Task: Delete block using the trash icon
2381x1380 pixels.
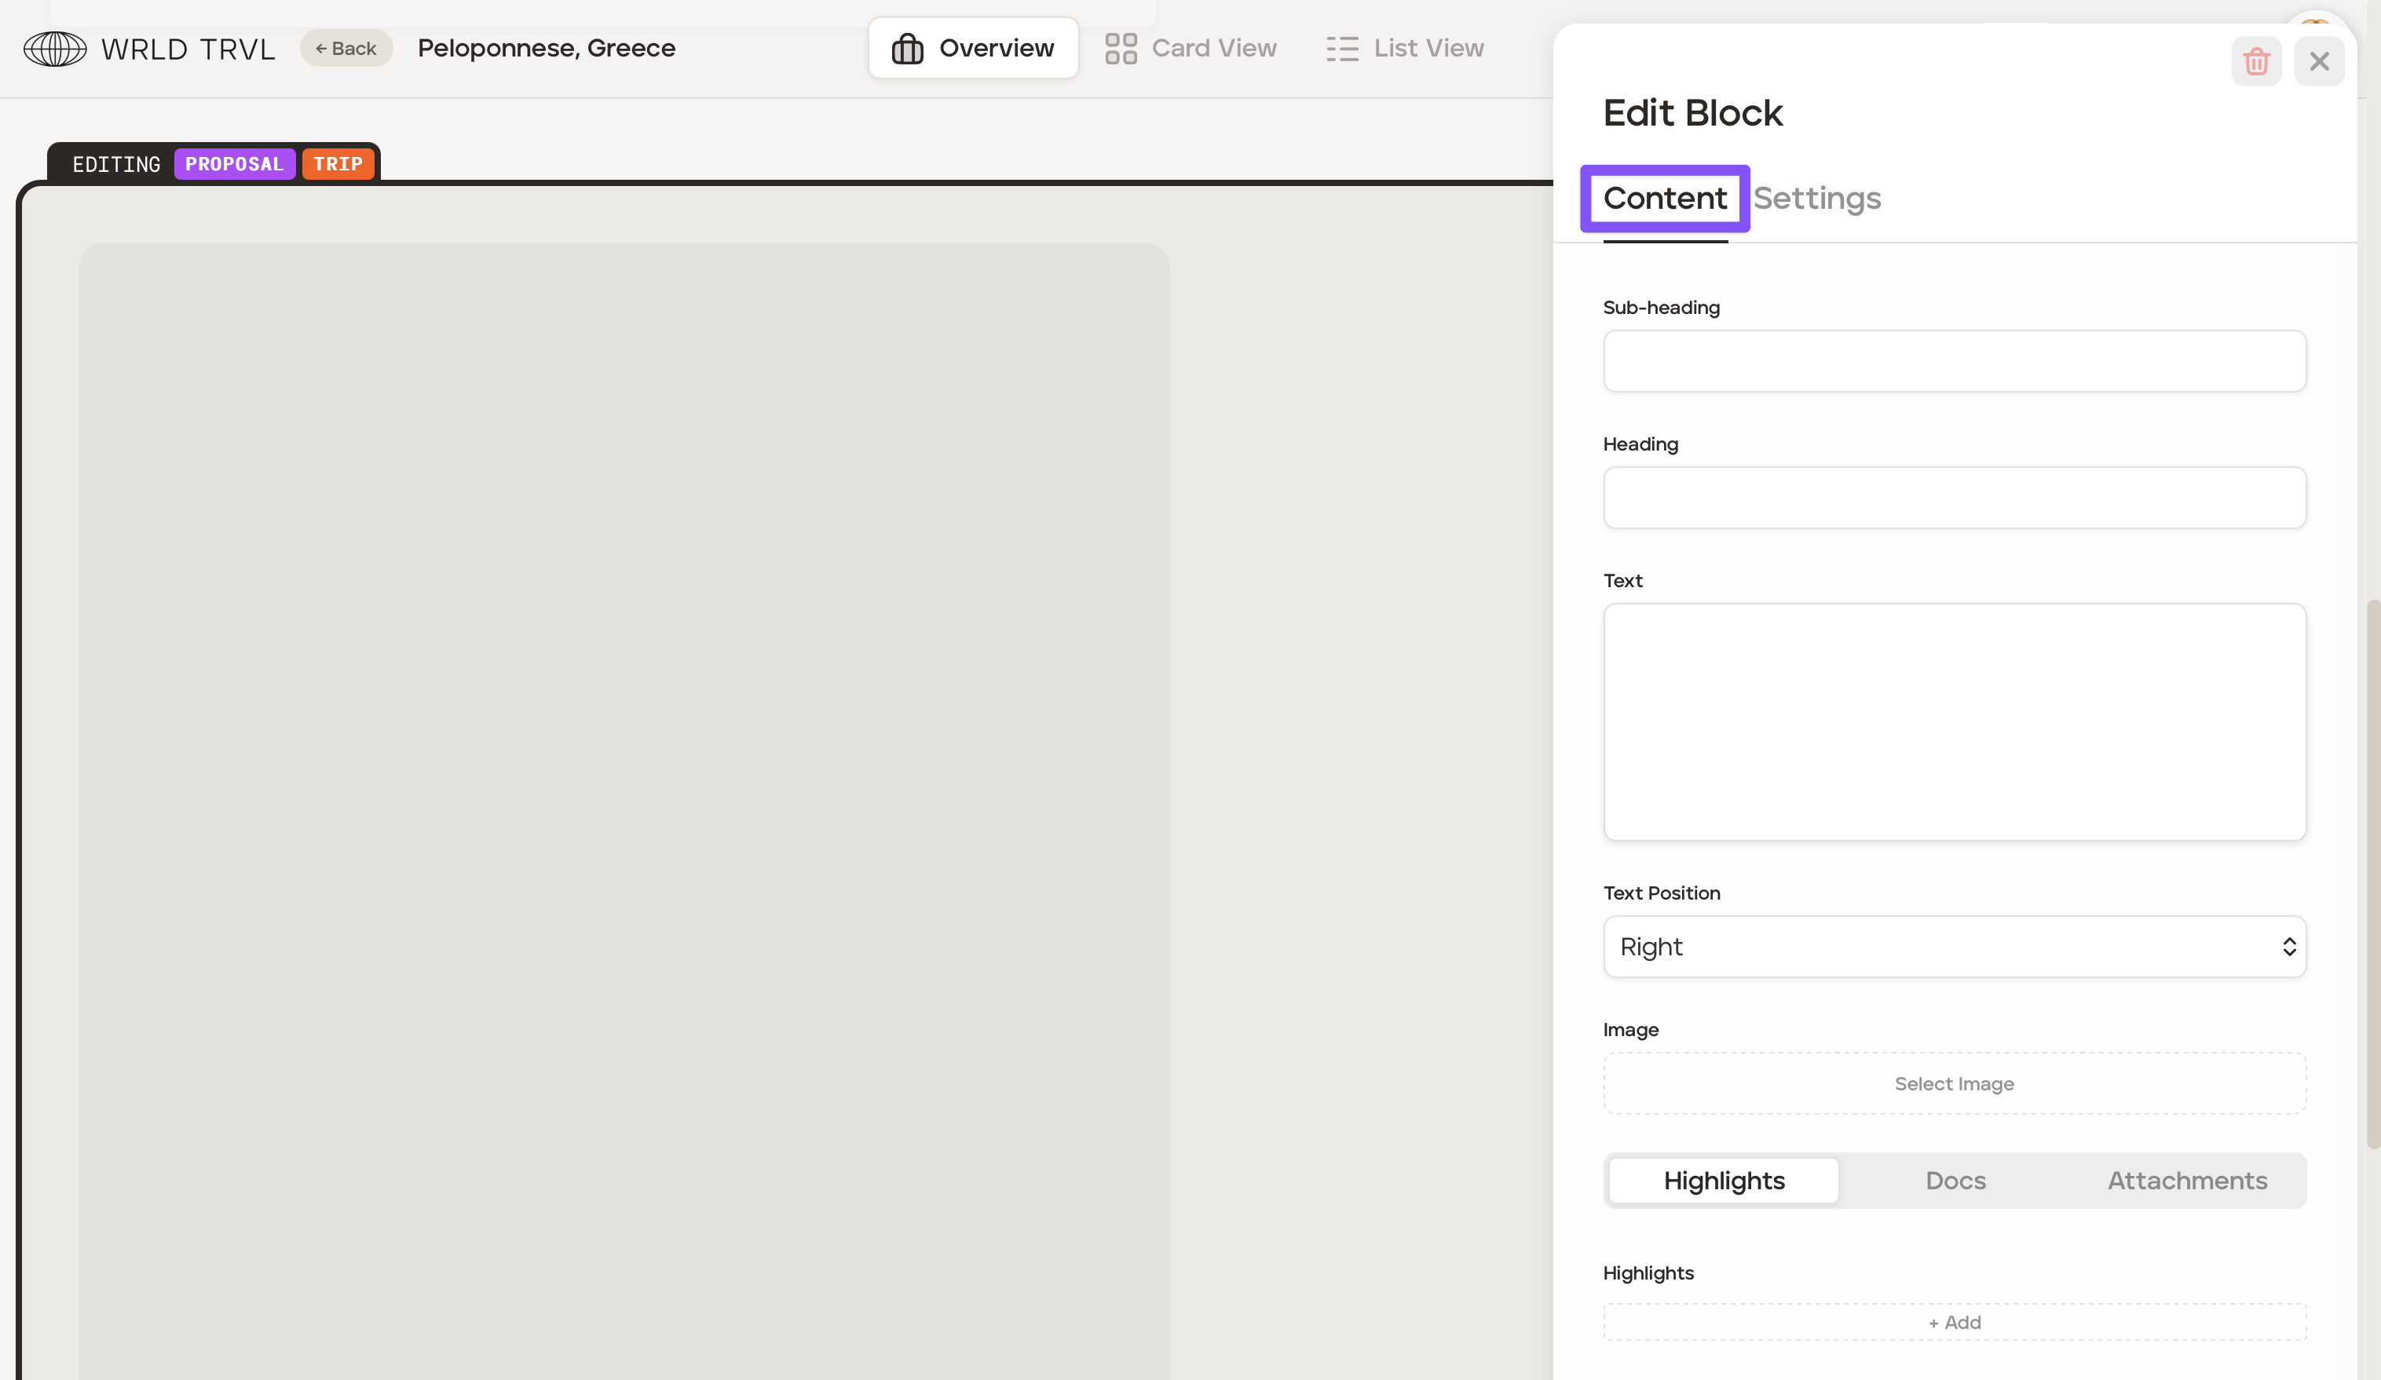Action: click(2255, 61)
